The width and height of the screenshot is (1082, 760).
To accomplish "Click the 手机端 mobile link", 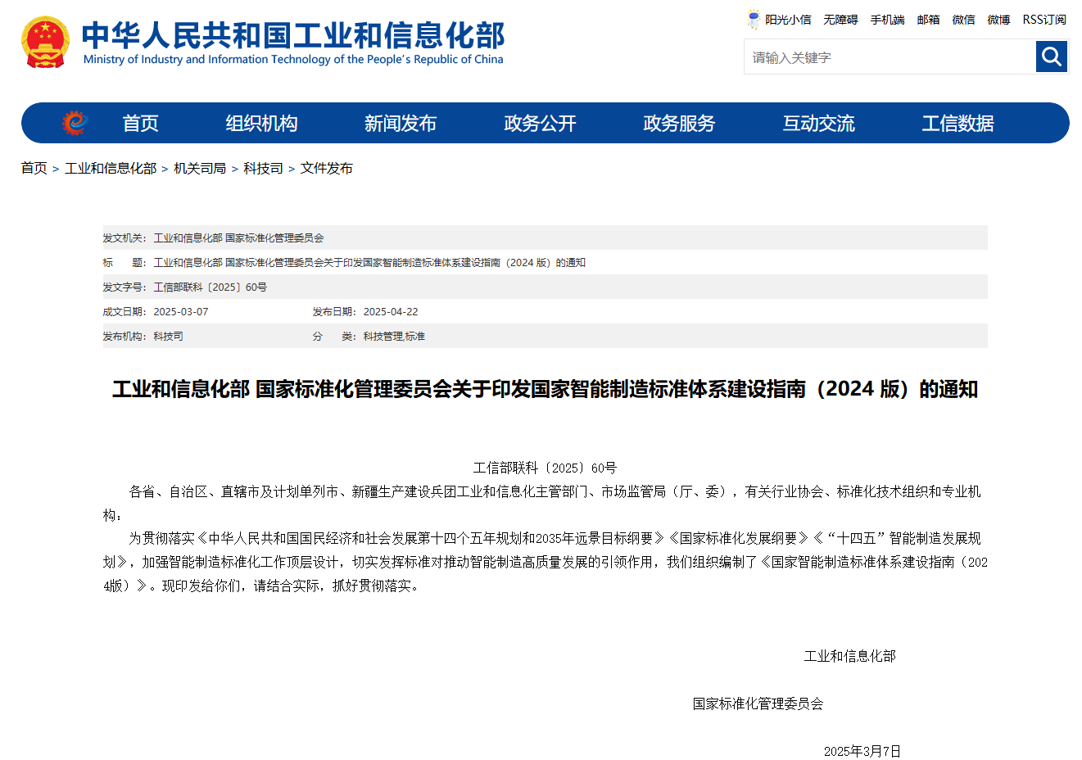I will [x=887, y=20].
